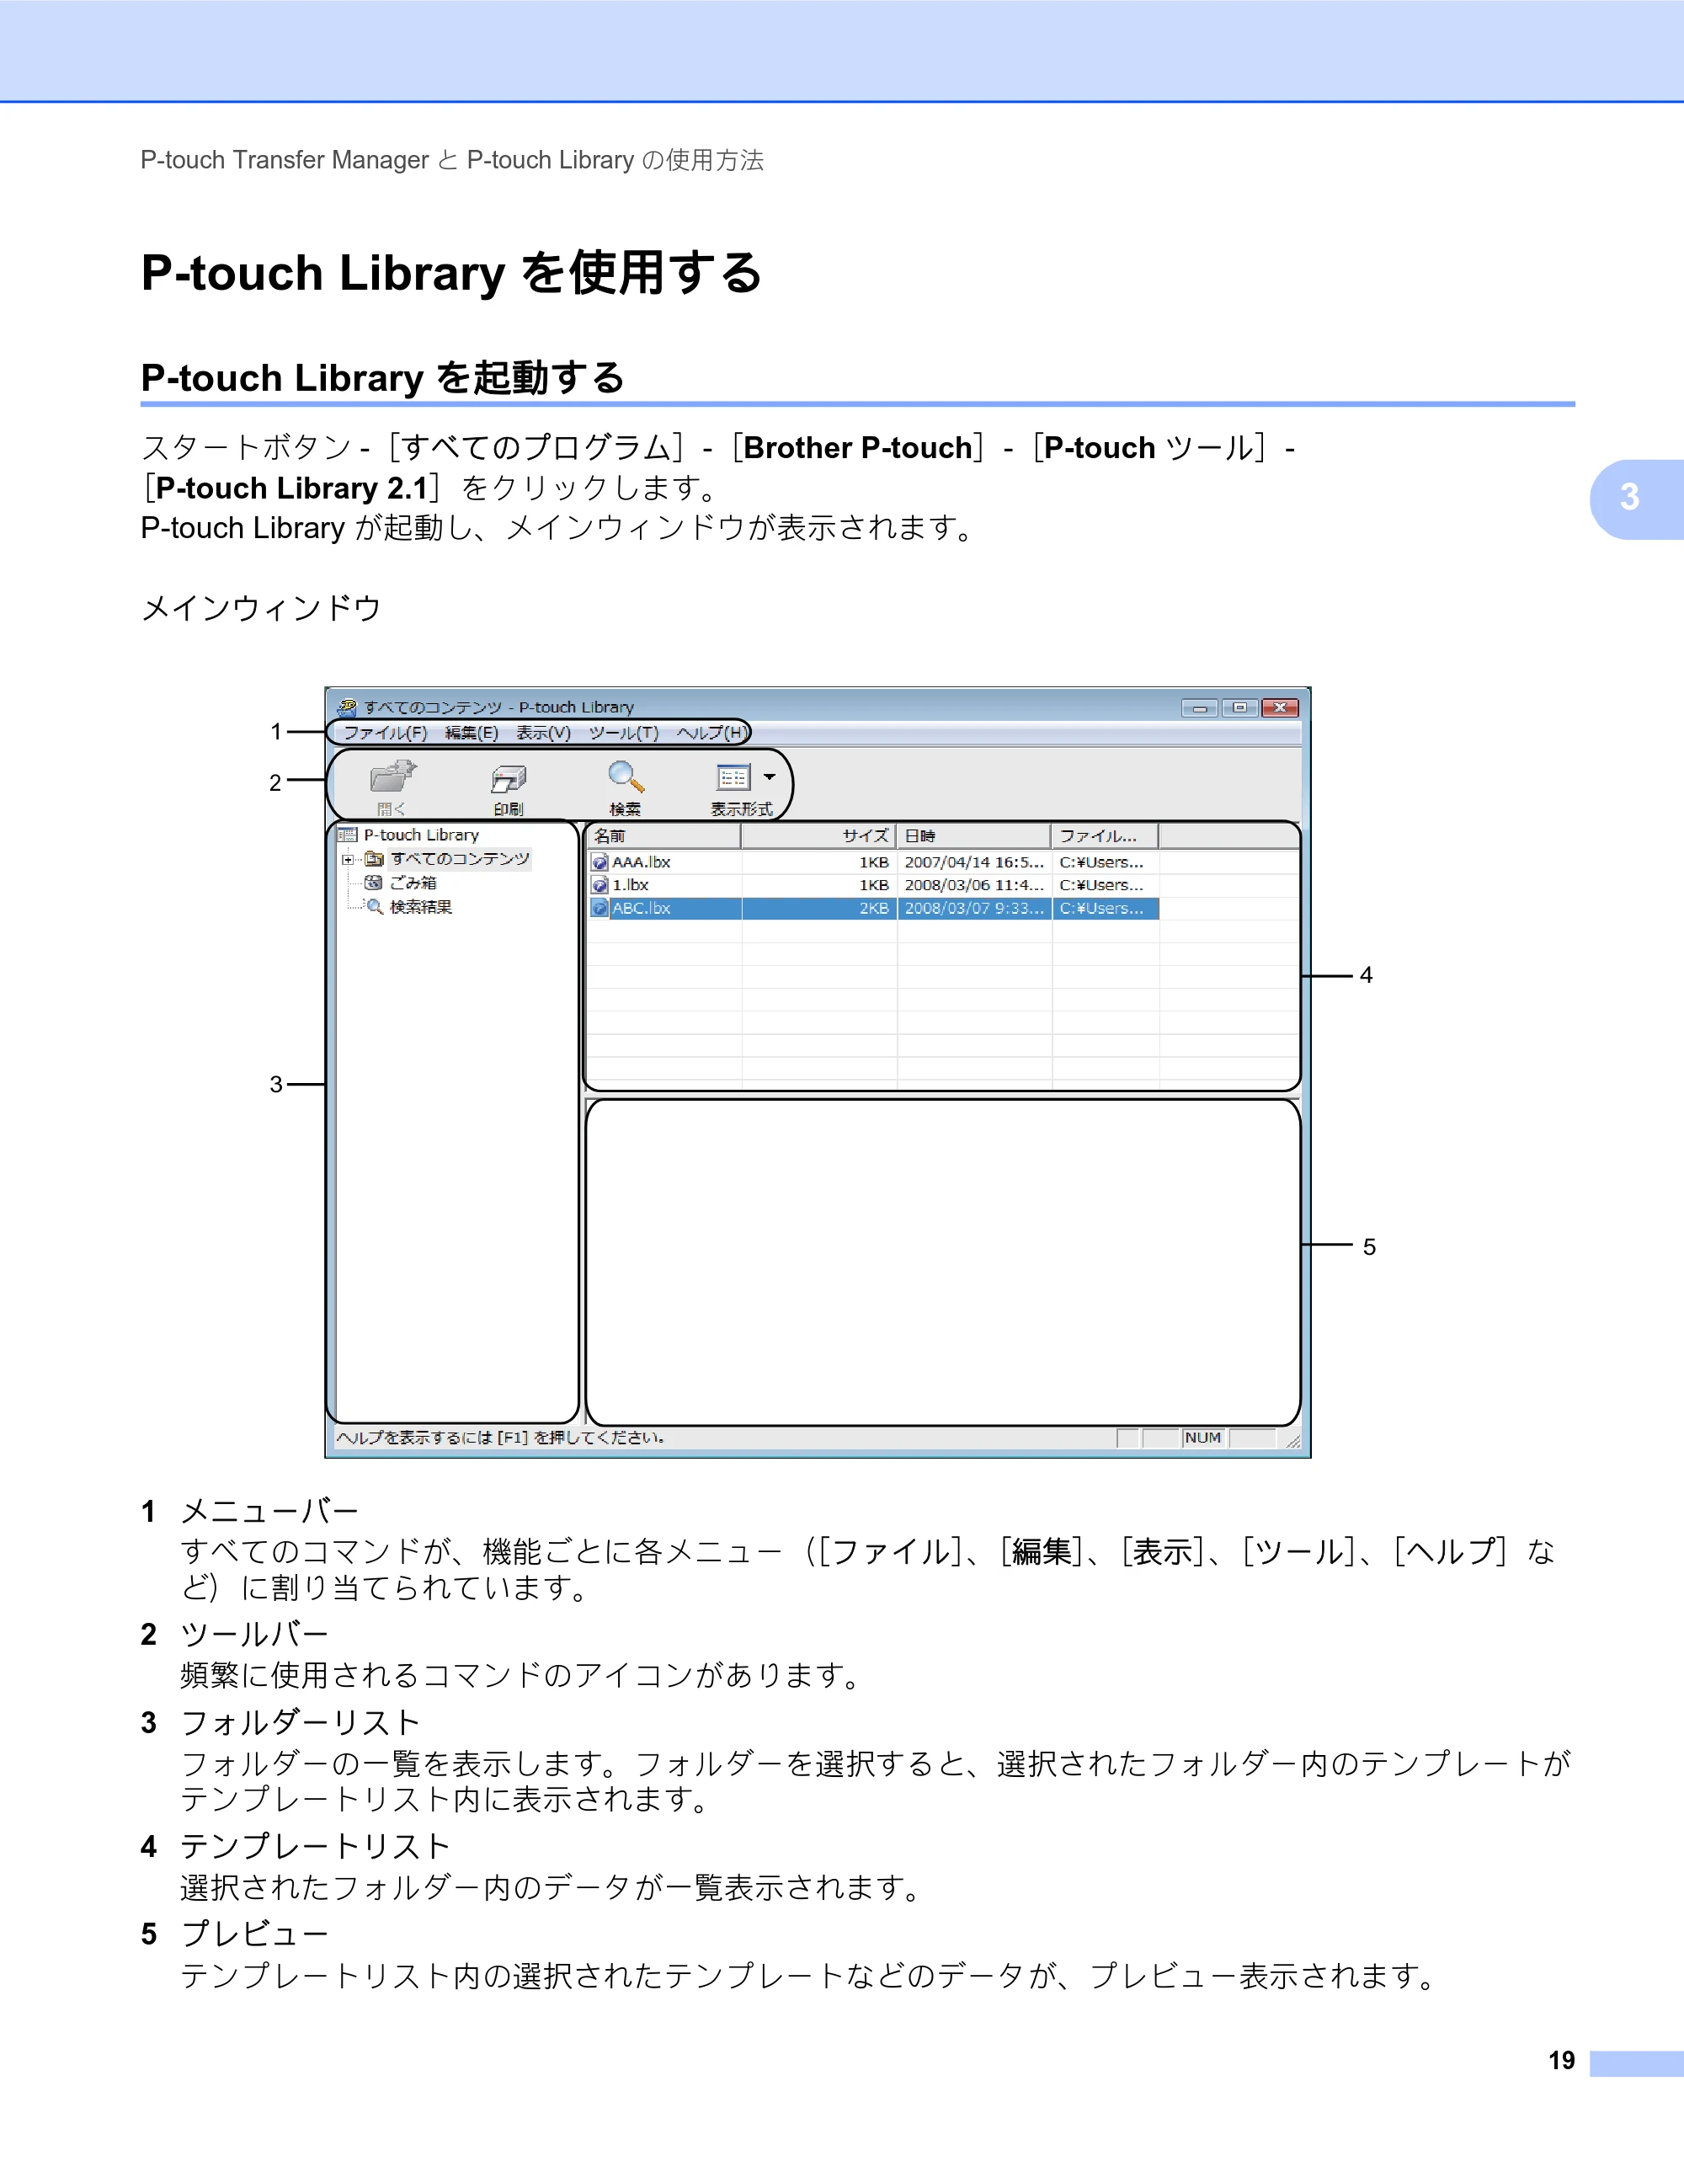Image resolution: width=1684 pixels, height=2177 pixels.
Task: Open the 表示(V) menu
Action: pyautogui.click(x=543, y=733)
